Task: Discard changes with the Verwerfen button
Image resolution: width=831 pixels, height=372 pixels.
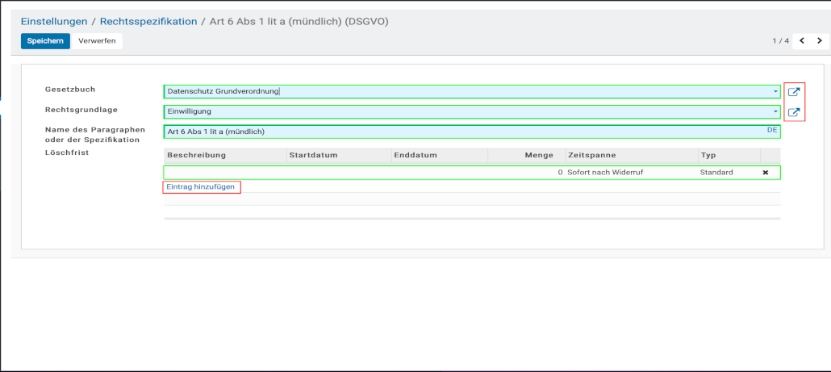Action: click(97, 41)
